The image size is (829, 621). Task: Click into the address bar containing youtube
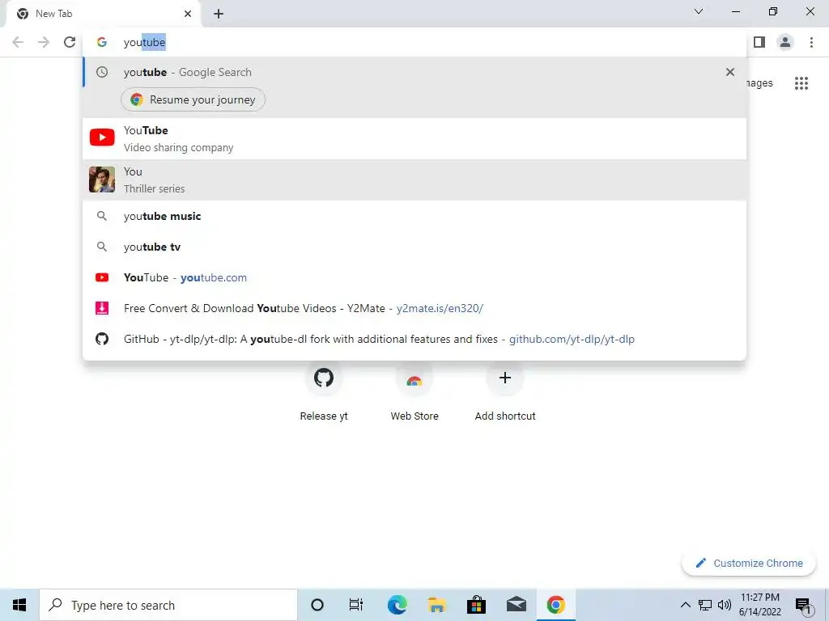tap(414, 42)
